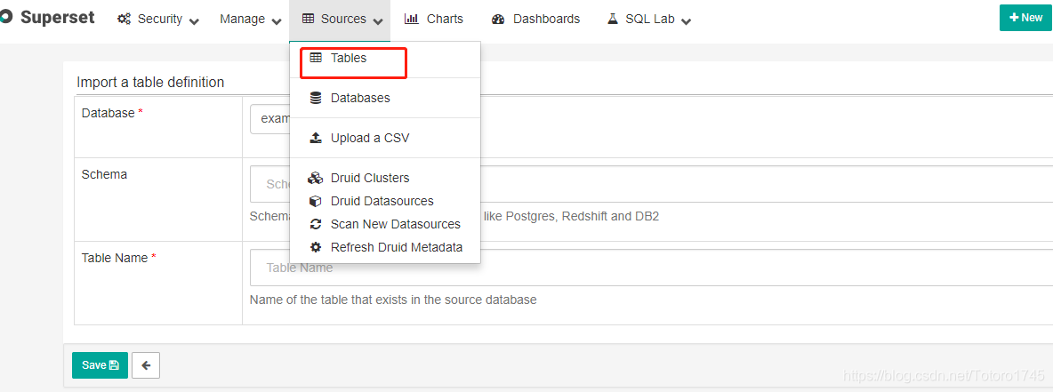Click the Table Name field label

[115, 258]
